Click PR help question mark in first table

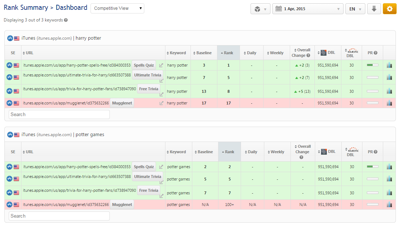(x=376, y=53)
